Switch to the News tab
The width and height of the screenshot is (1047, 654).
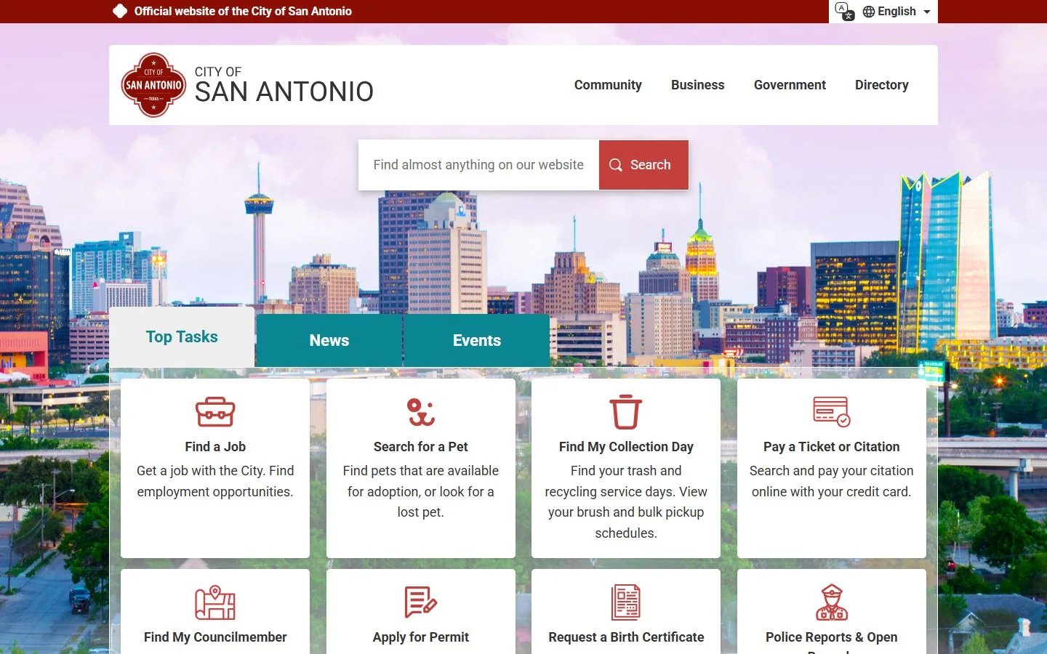329,340
